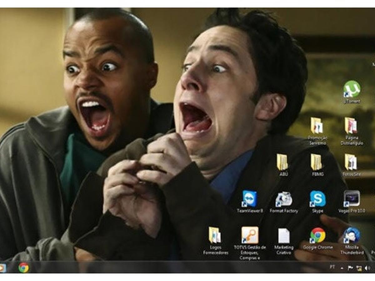
Task: Click the media player taskbar icon
Action: pyautogui.click(x=2, y=268)
